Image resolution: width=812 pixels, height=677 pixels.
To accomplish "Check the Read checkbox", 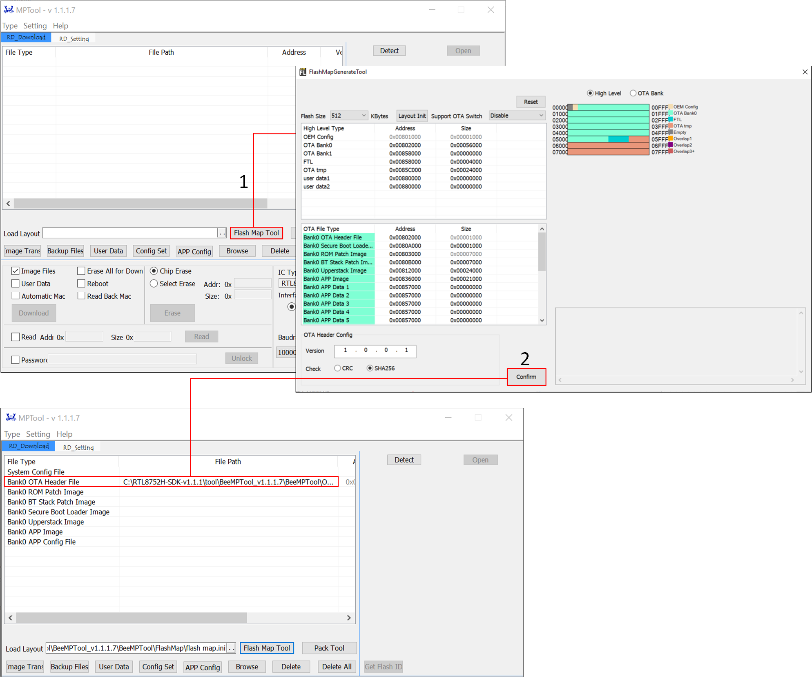I will pos(16,337).
